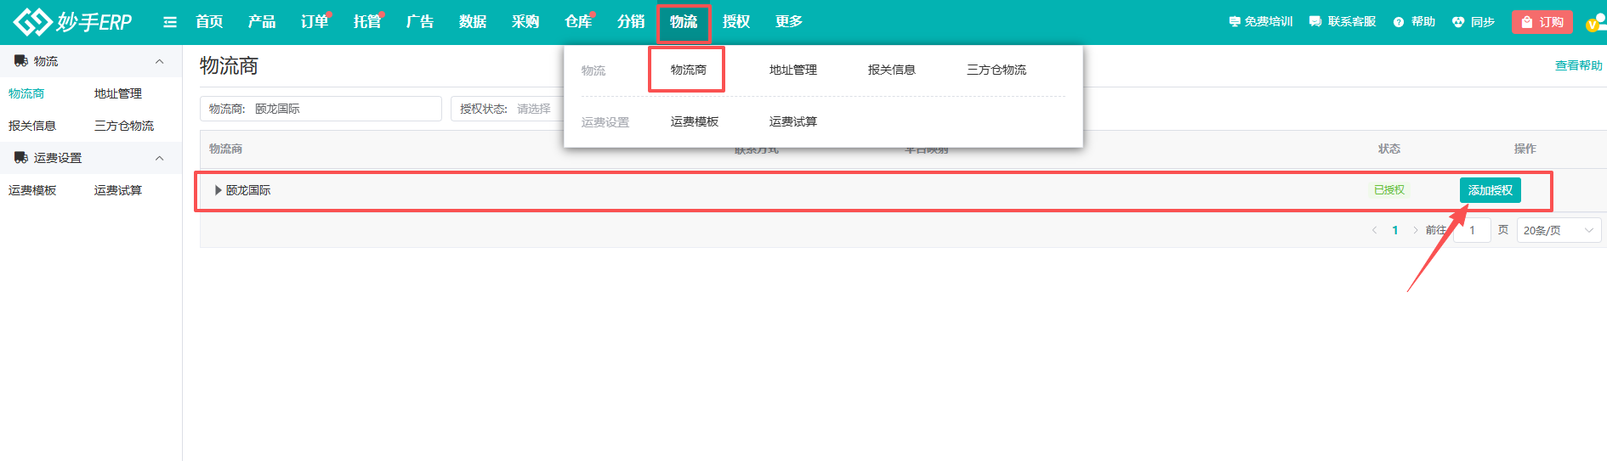Open 地址管理 in the sidebar
The image size is (1607, 461).
[x=118, y=93]
